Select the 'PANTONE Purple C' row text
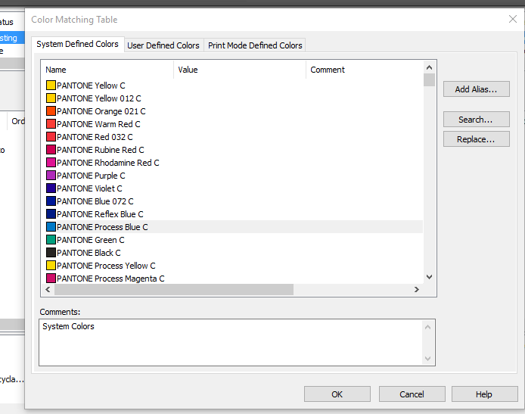Image resolution: width=525 pixels, height=414 pixels. point(91,176)
